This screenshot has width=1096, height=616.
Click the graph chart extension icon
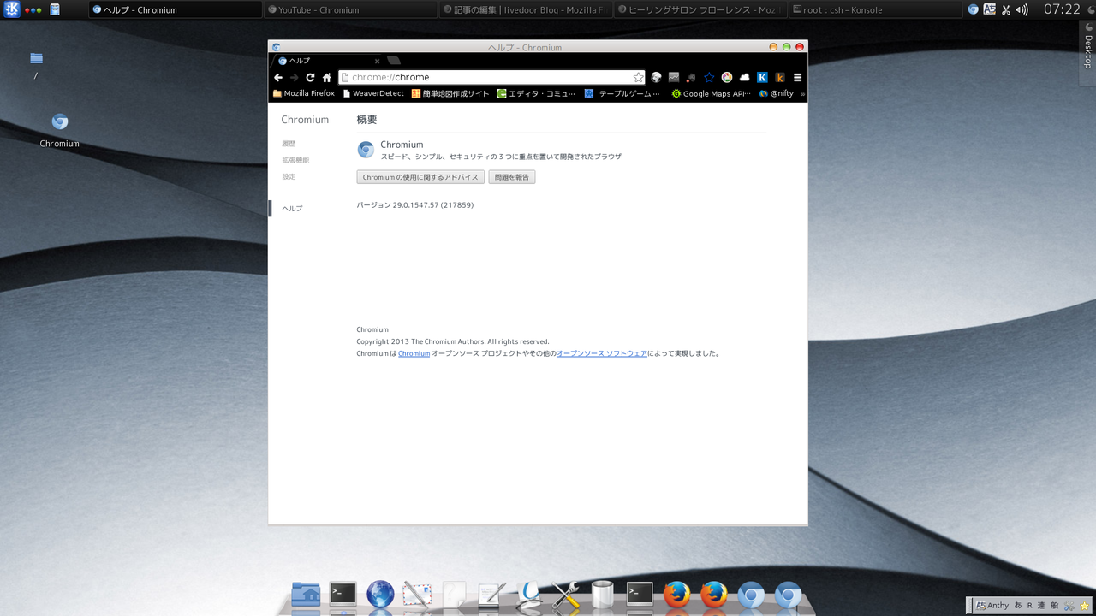(x=674, y=77)
